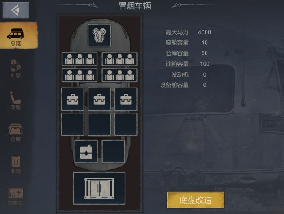This screenshot has width=284, height=214.
Task: Click the left toolbox storage slot
Action: click(73, 99)
